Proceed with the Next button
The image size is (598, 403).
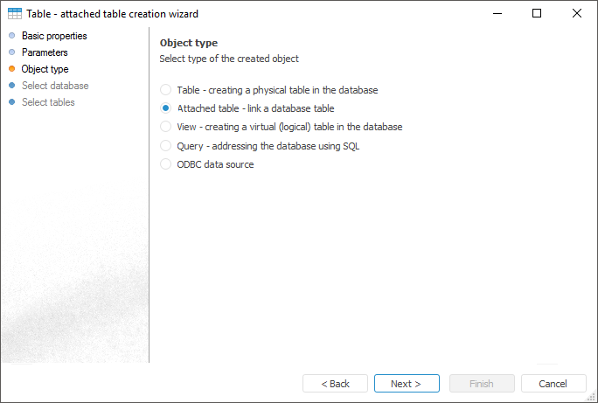click(x=407, y=384)
